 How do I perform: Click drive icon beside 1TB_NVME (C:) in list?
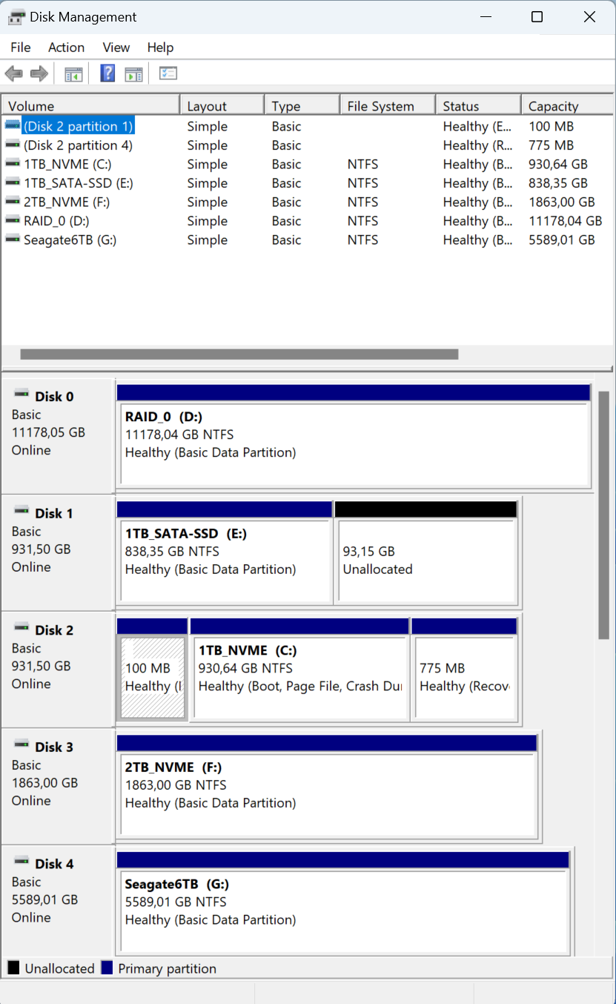click(x=13, y=164)
